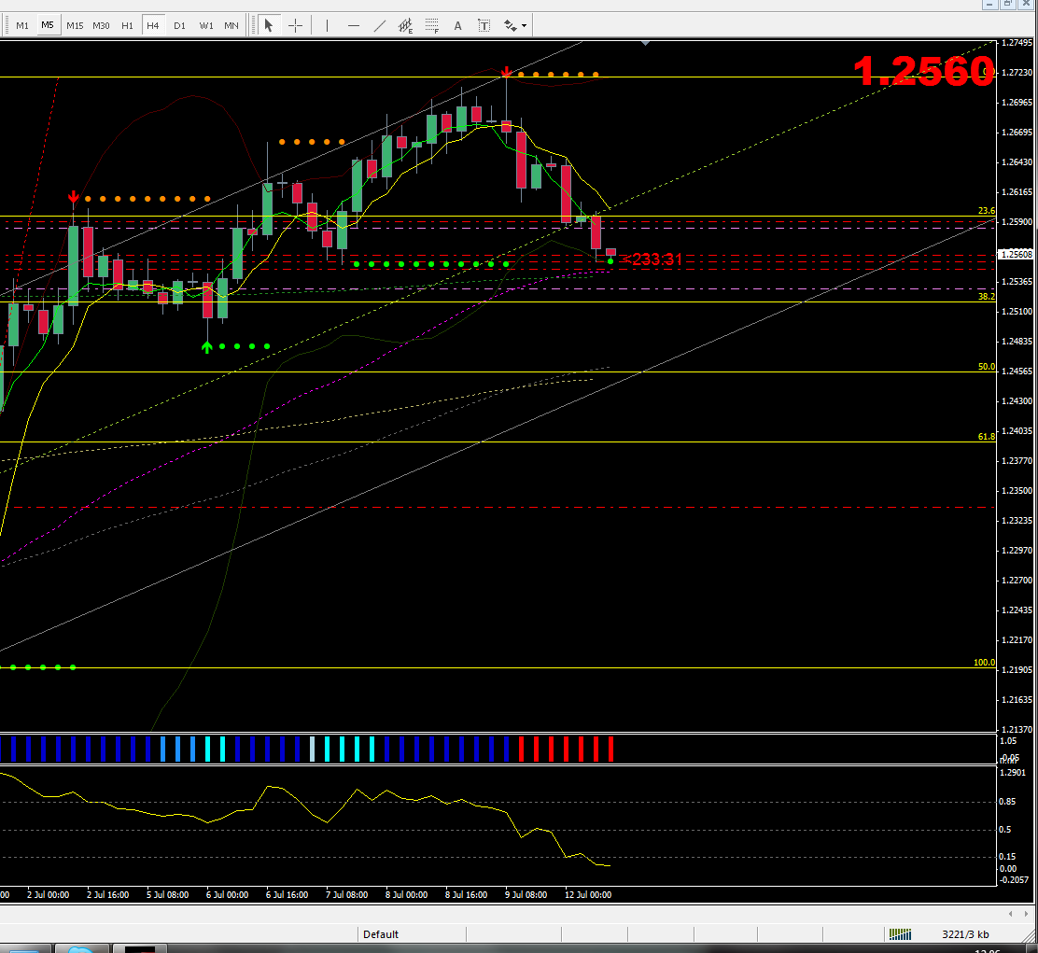Image resolution: width=1038 pixels, height=953 pixels.
Task: Click the '50.0' Fibonacci level label
Action: (x=987, y=366)
